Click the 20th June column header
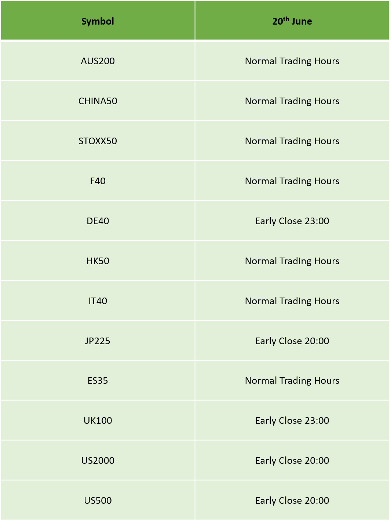This screenshot has width=391, height=521. pyautogui.click(x=292, y=21)
